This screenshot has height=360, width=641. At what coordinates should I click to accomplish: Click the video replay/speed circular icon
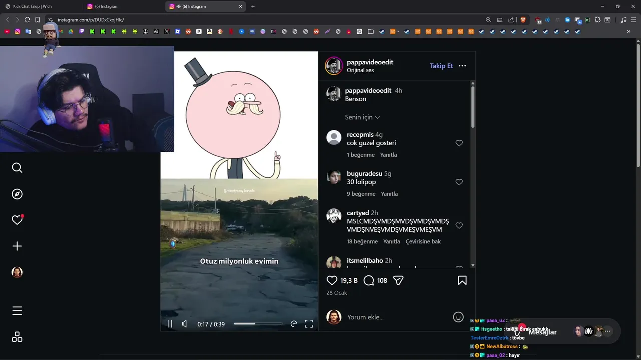pyautogui.click(x=294, y=324)
